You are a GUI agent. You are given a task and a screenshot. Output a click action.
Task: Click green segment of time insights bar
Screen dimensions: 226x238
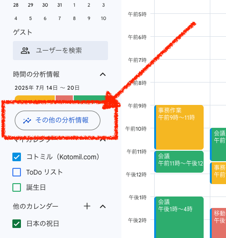(x=90, y=98)
